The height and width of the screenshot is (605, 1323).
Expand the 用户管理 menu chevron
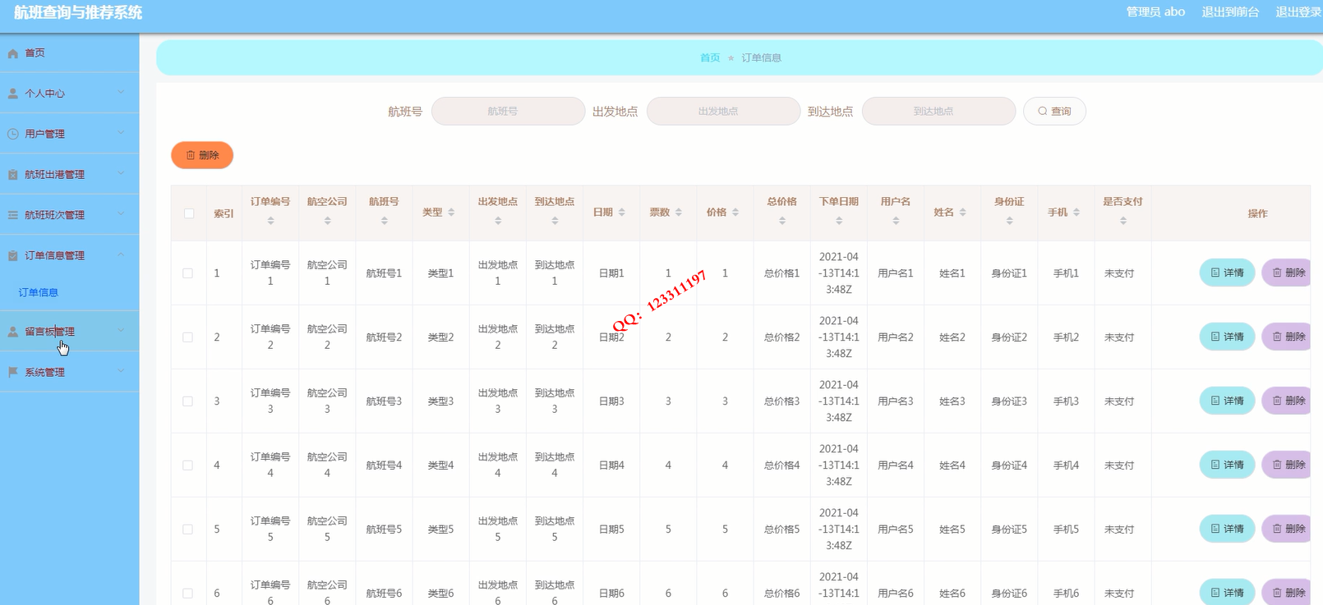[121, 132]
